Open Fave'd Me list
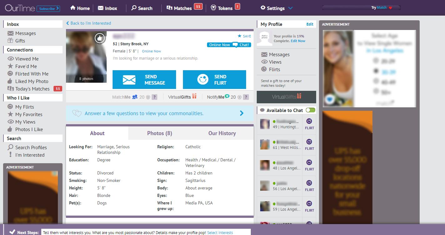The image size is (445, 235). [22, 66]
